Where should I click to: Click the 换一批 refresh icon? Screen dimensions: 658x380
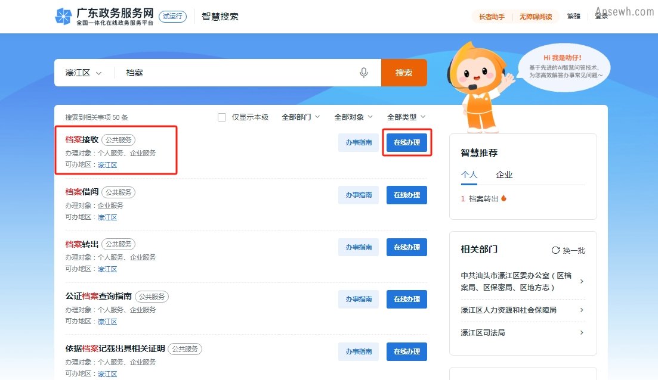[x=555, y=250]
